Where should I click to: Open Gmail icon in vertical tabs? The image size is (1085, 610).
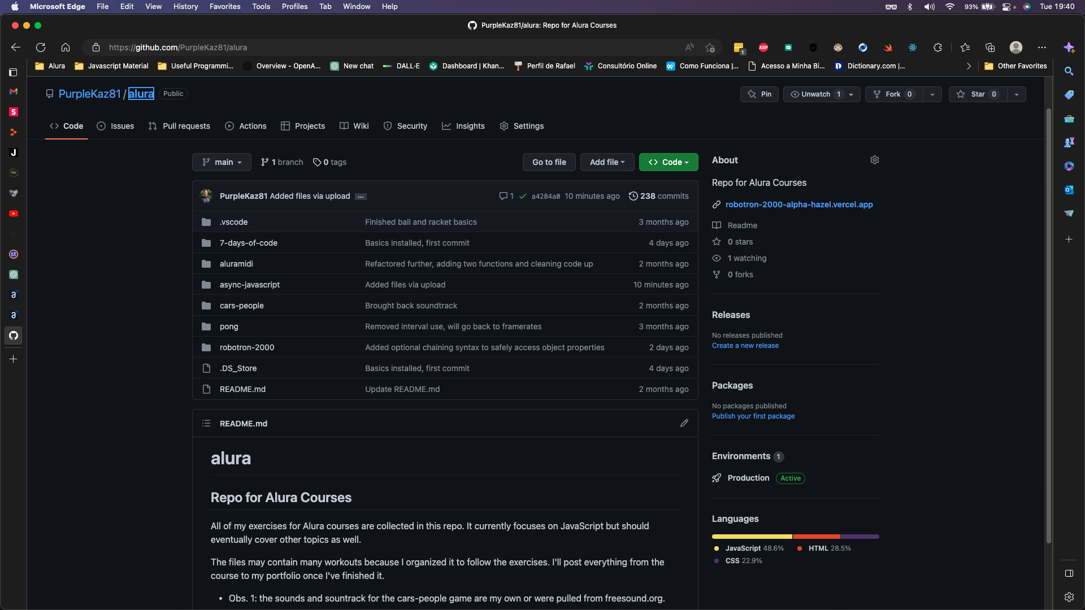[14, 91]
